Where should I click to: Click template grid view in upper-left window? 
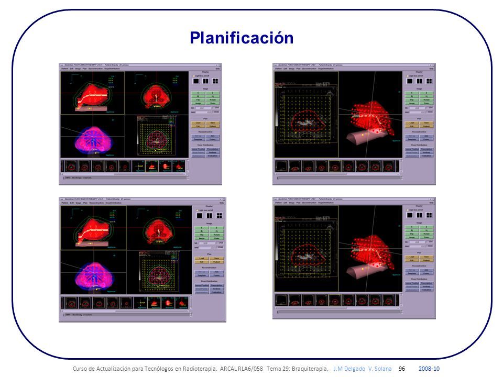pos(157,136)
